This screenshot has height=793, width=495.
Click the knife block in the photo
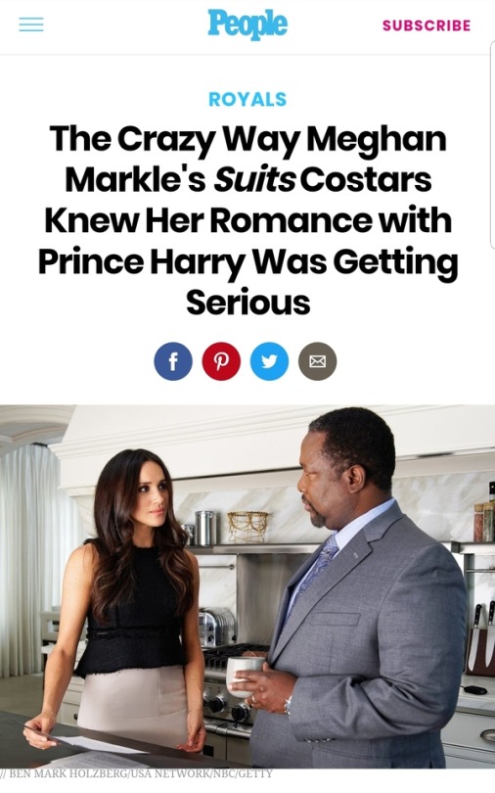480,652
